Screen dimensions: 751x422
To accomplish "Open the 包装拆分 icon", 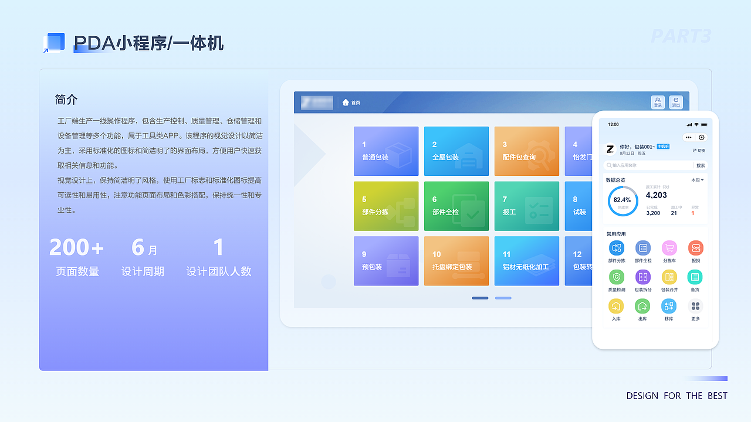I will point(642,277).
